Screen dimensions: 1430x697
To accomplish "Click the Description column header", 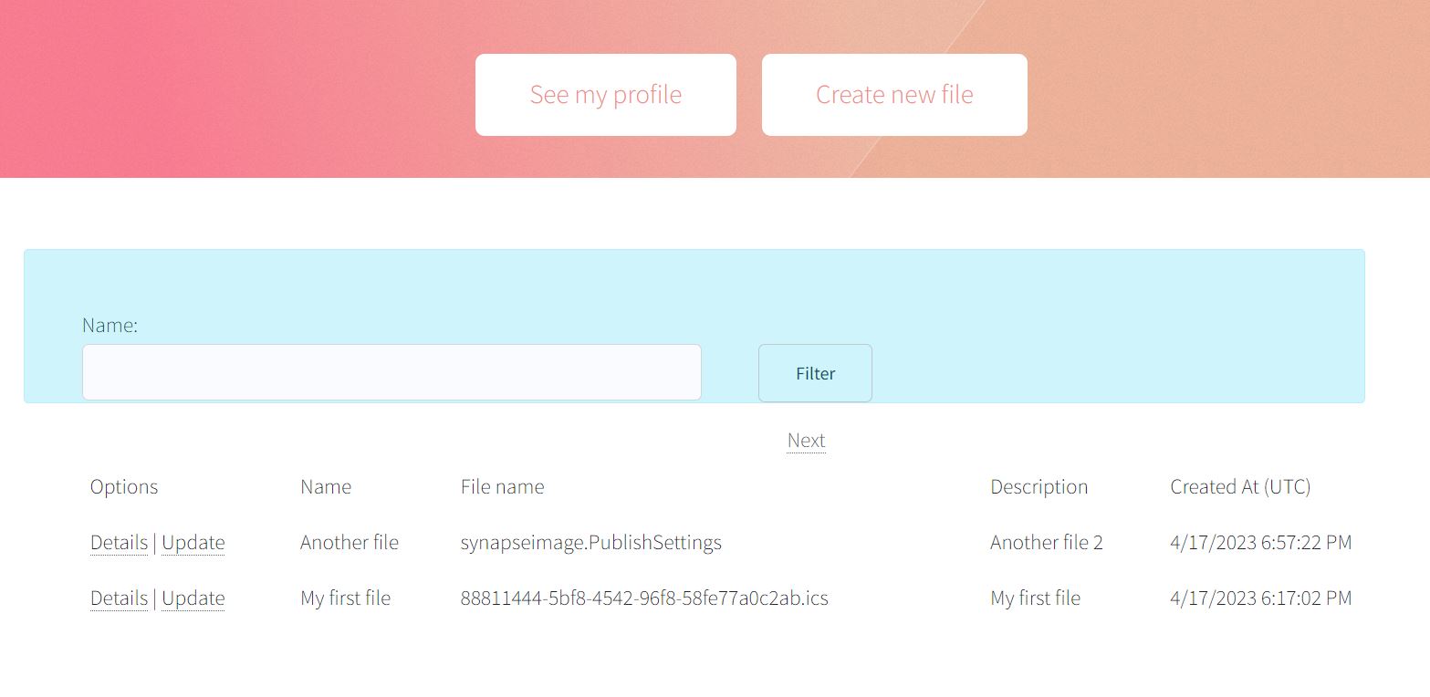I will (1039, 486).
